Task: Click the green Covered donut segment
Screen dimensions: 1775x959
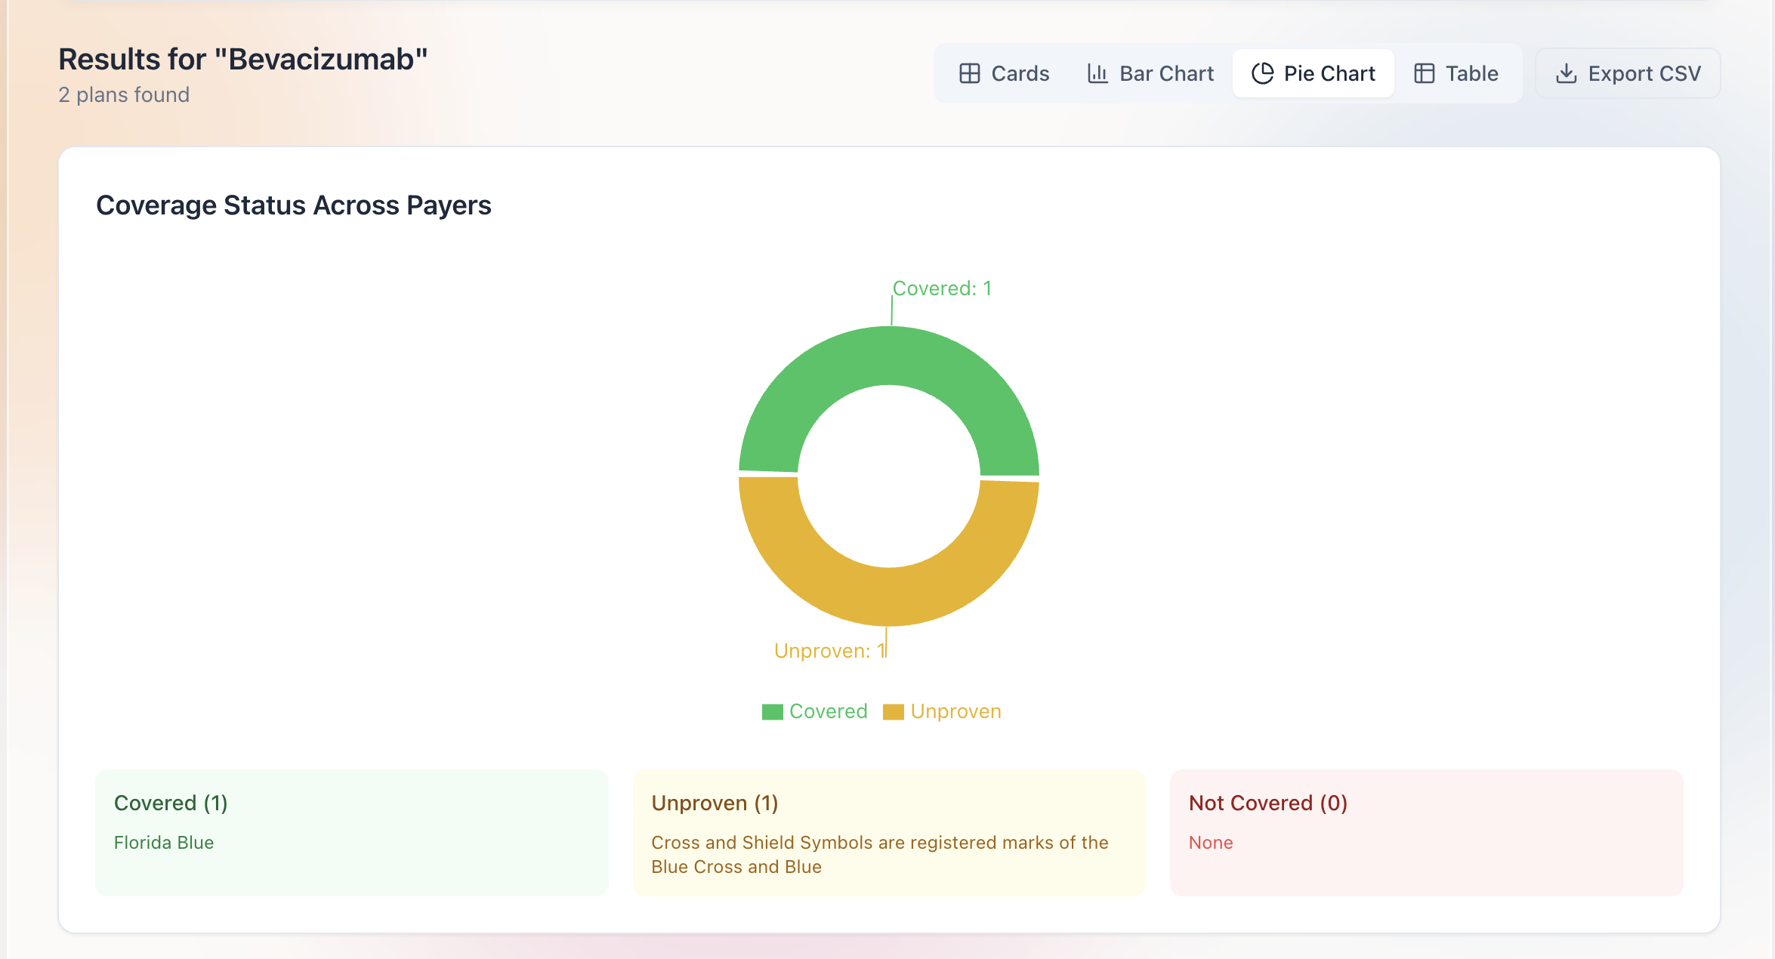Action: point(889,356)
